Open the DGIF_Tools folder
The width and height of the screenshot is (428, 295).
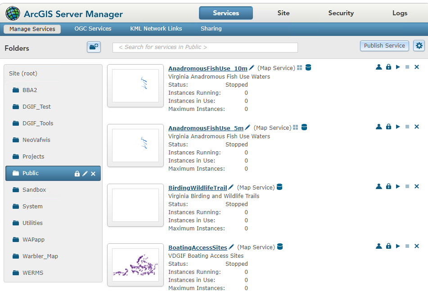(x=33, y=123)
